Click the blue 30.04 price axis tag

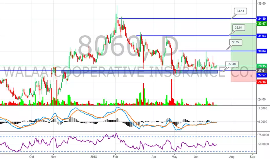[x=262, y=51]
